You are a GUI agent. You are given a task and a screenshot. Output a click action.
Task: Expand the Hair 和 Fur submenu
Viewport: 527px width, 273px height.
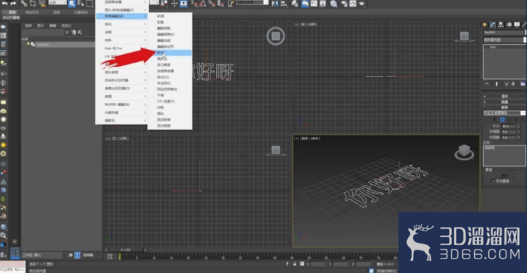point(121,48)
